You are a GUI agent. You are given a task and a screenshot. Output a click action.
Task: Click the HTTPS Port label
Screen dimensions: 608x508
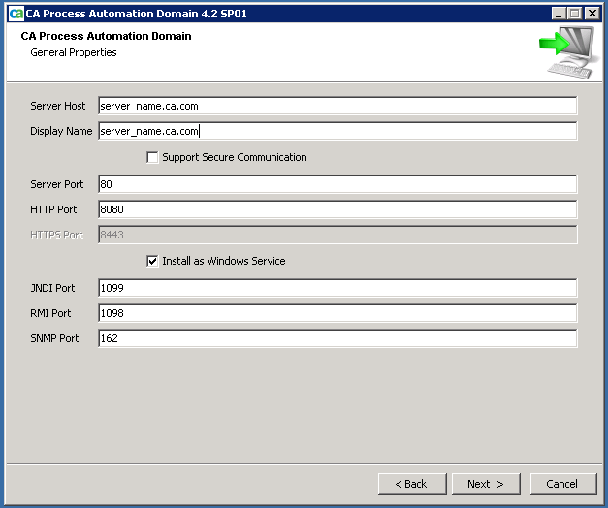point(56,235)
